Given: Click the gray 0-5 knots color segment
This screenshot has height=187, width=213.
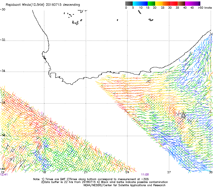Looking at the screenshot, I should coord(129,3).
